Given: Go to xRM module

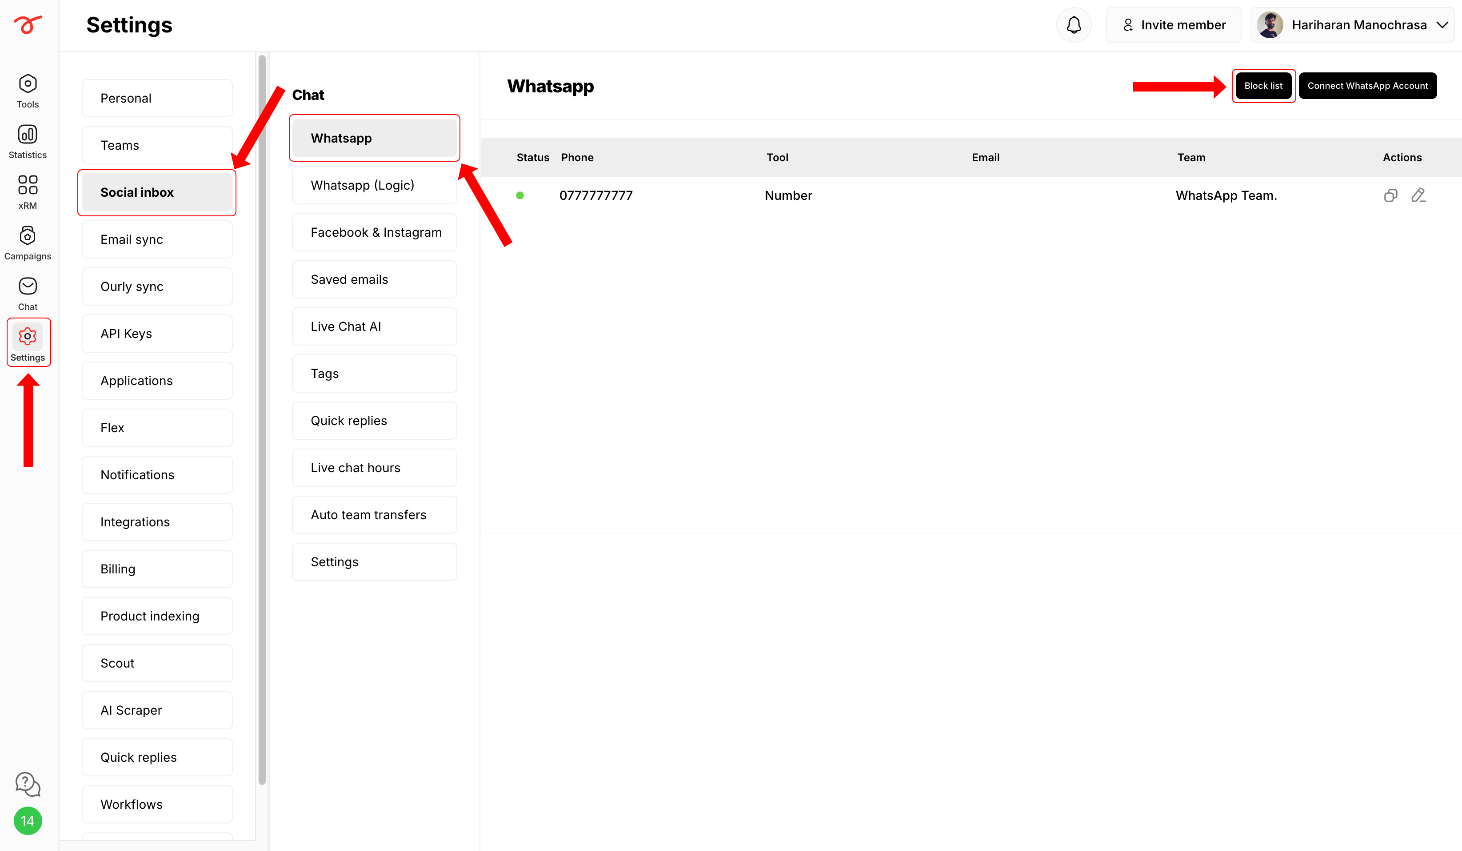Looking at the screenshot, I should 27,192.
